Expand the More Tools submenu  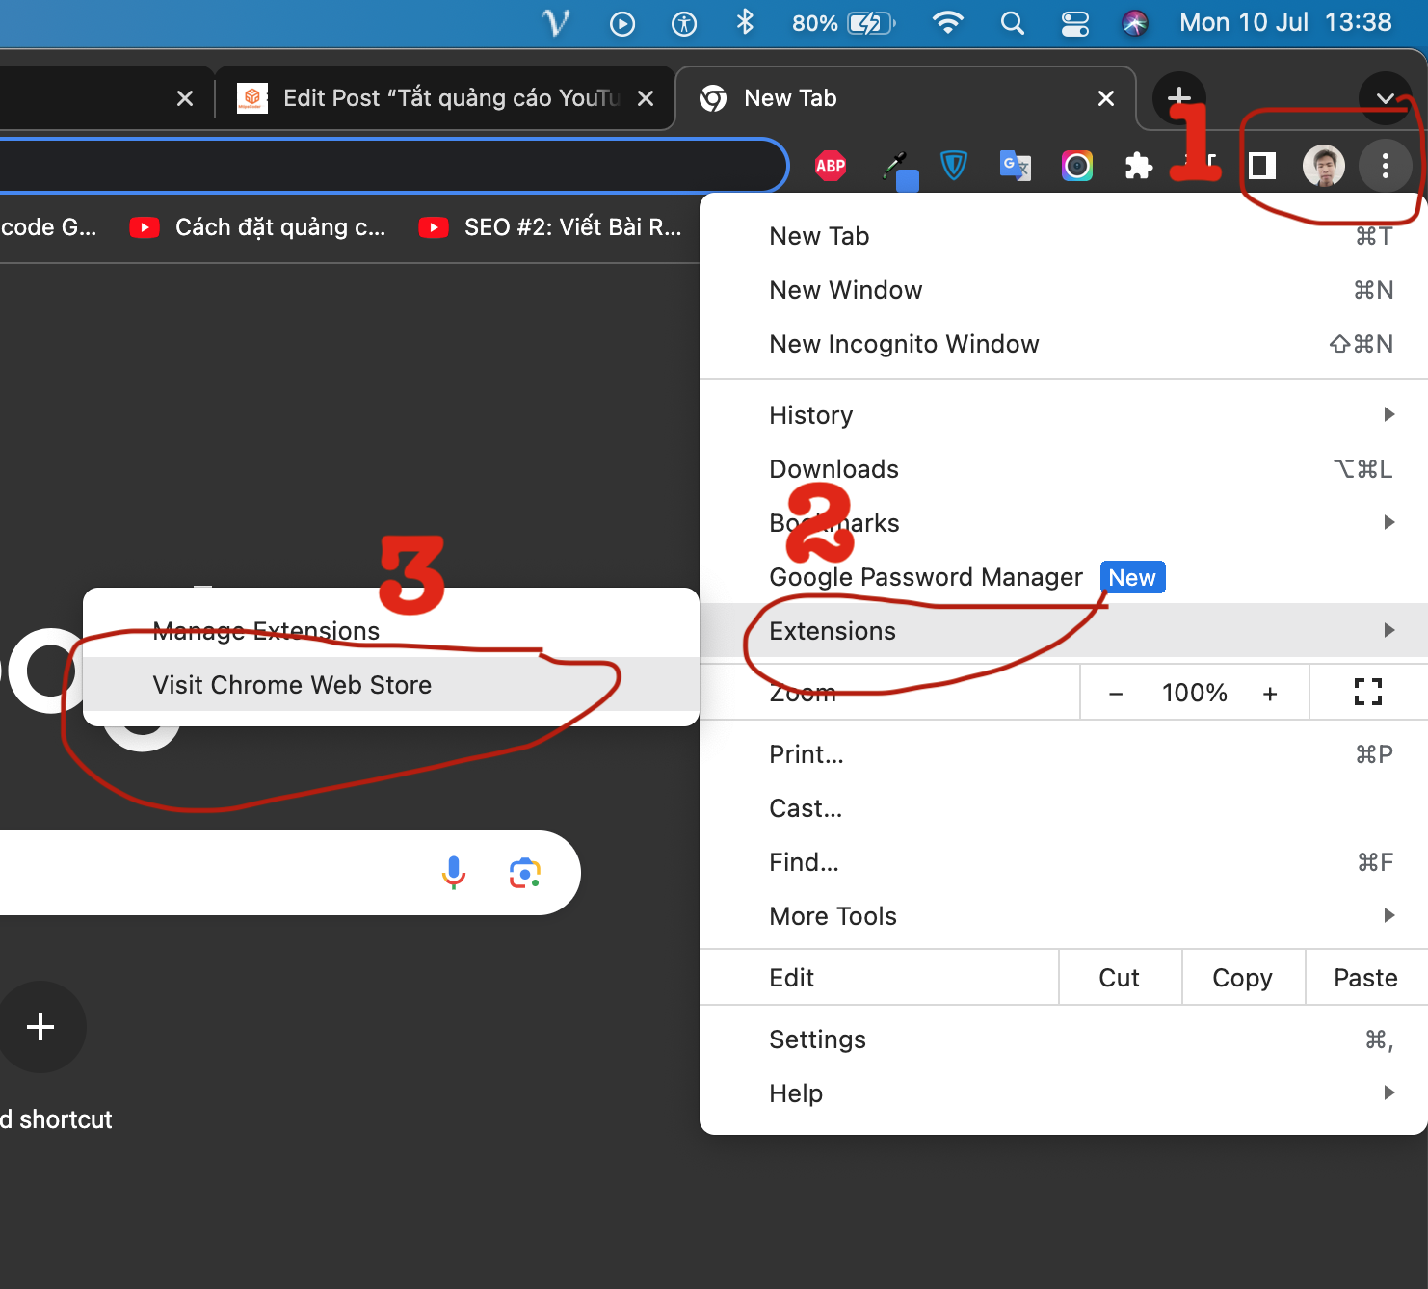[x=1064, y=916]
